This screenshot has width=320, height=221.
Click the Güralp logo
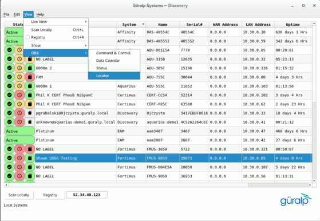tap(296, 200)
